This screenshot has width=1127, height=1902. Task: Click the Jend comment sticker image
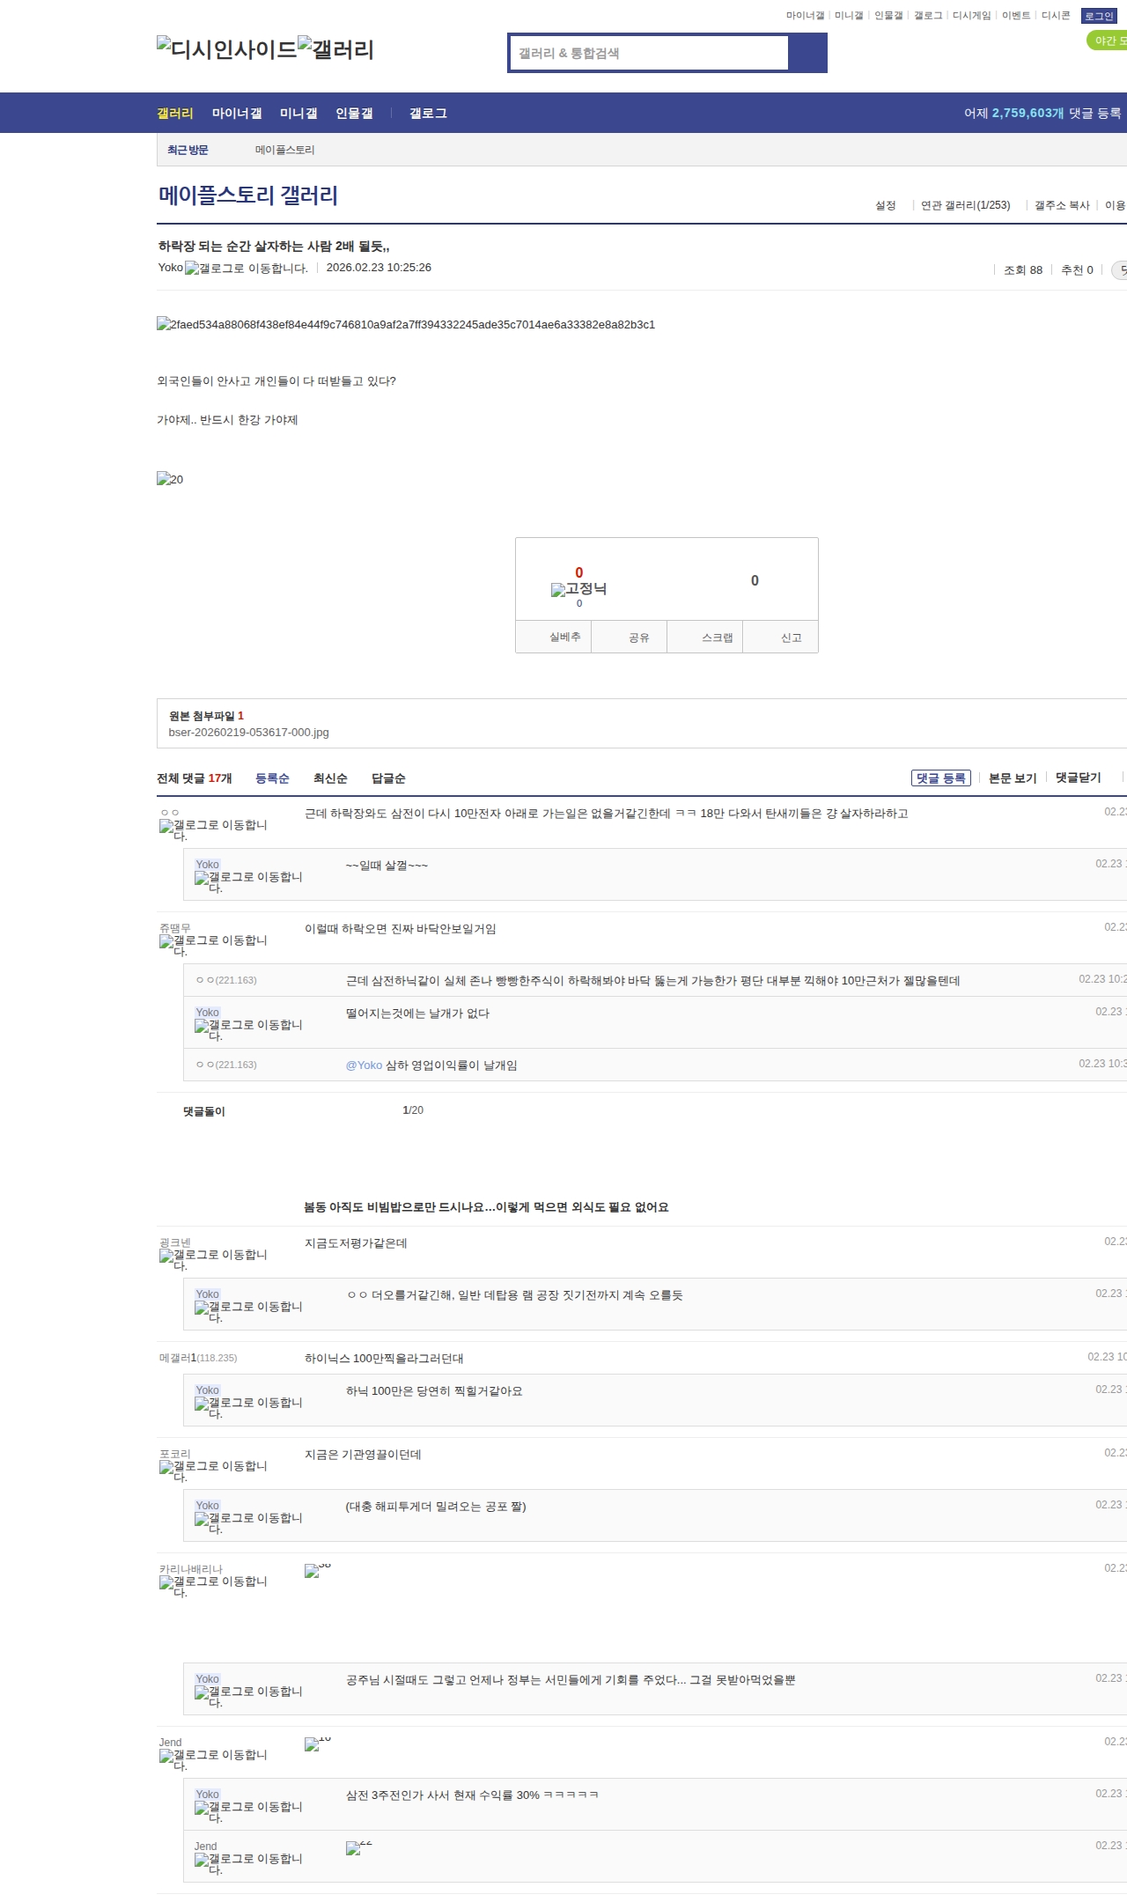point(317,1744)
